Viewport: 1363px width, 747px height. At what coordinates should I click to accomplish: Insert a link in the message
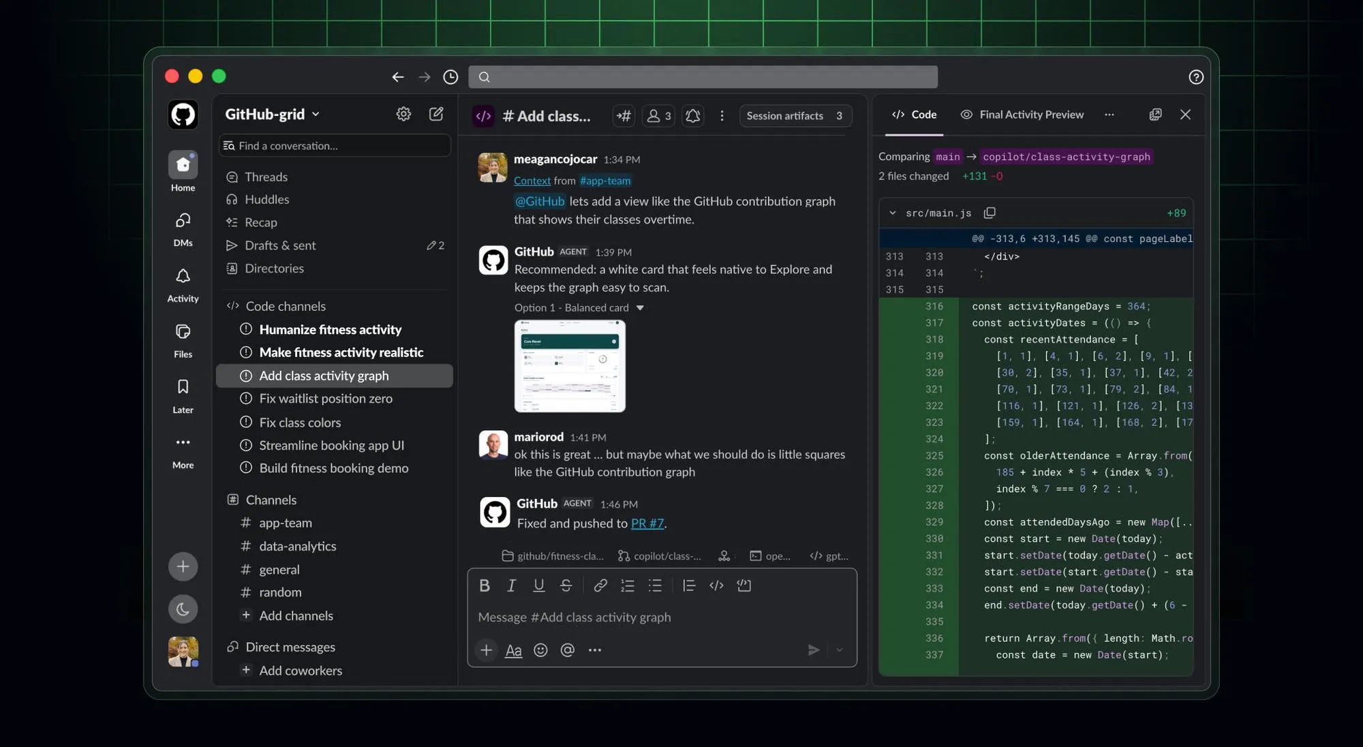(600, 585)
